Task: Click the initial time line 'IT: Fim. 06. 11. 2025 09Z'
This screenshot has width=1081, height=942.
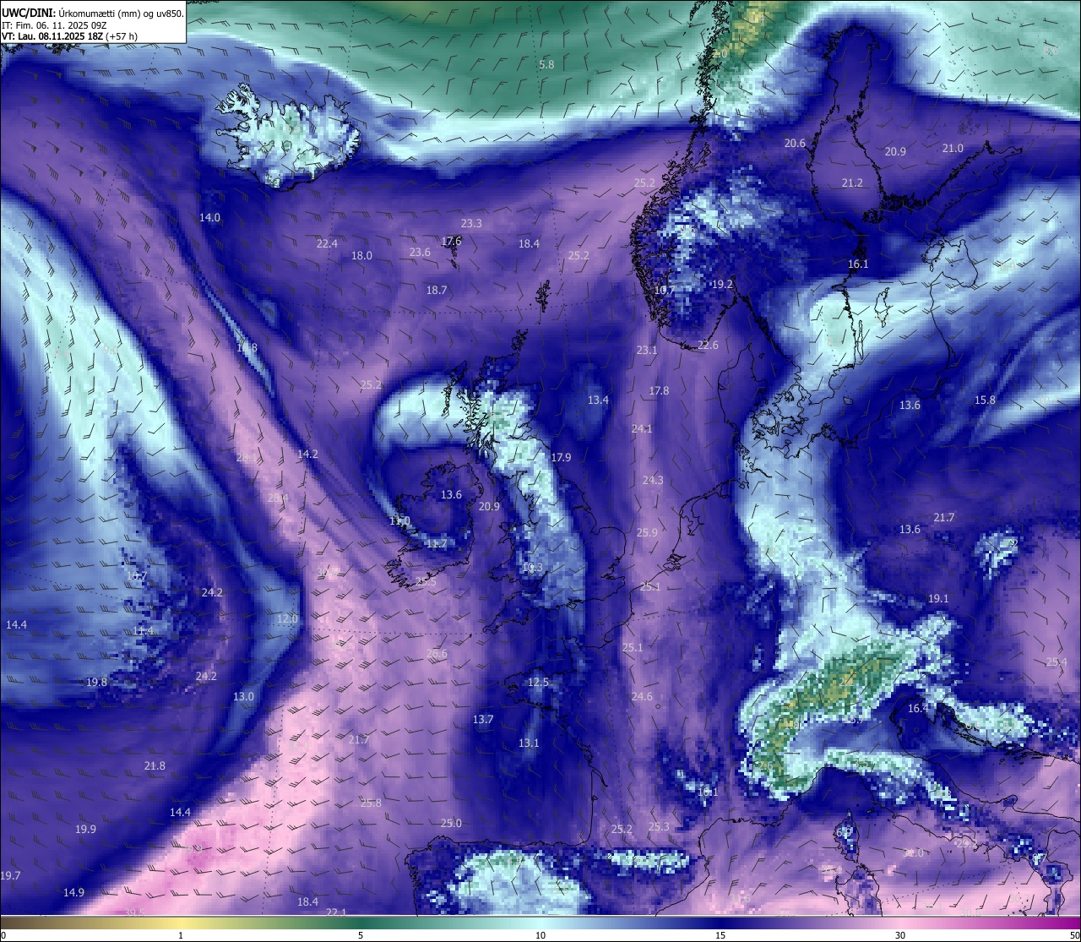Action: click(54, 25)
